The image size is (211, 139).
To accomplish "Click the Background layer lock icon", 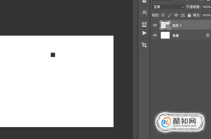I will click(x=208, y=35).
